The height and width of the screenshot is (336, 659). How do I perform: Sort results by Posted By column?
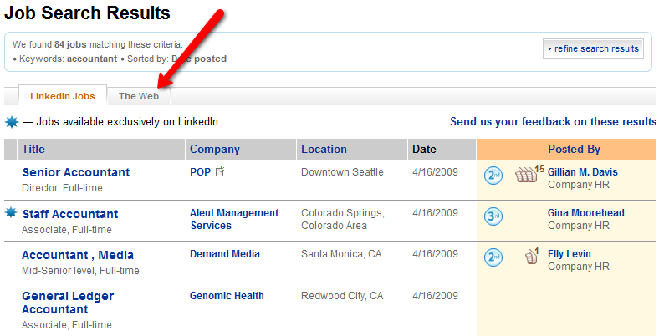tap(574, 149)
